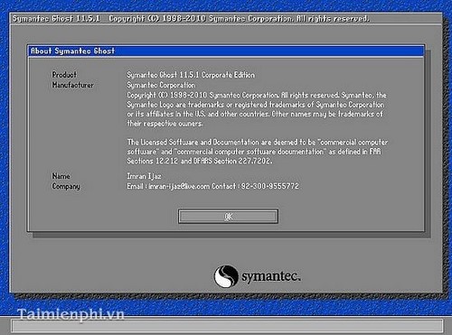Click the 'Company' label
This screenshot has height=335, width=452.
pos(66,186)
